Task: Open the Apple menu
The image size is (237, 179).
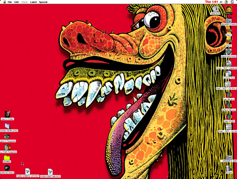Action: (4, 2)
